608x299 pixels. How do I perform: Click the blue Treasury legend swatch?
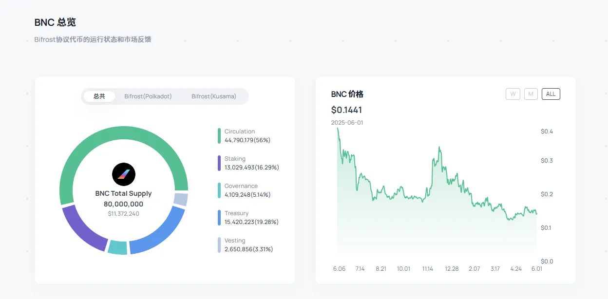[219, 218]
